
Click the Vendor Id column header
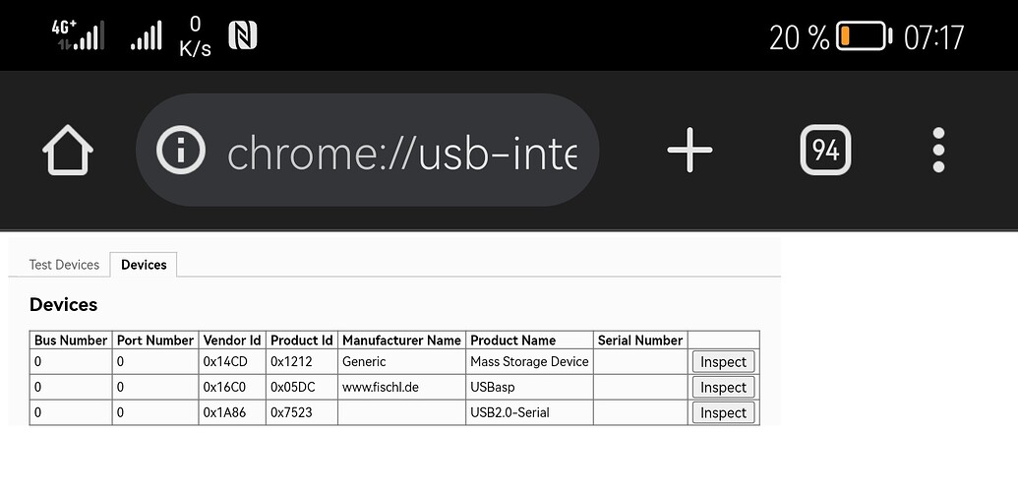232,341
